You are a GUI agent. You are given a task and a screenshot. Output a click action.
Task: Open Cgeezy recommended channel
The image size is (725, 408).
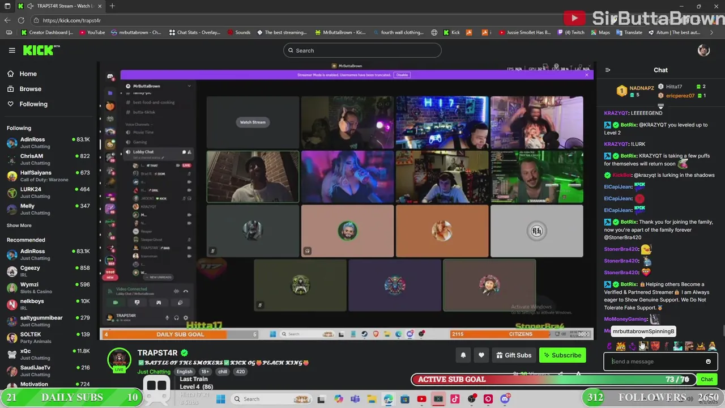[49, 271]
